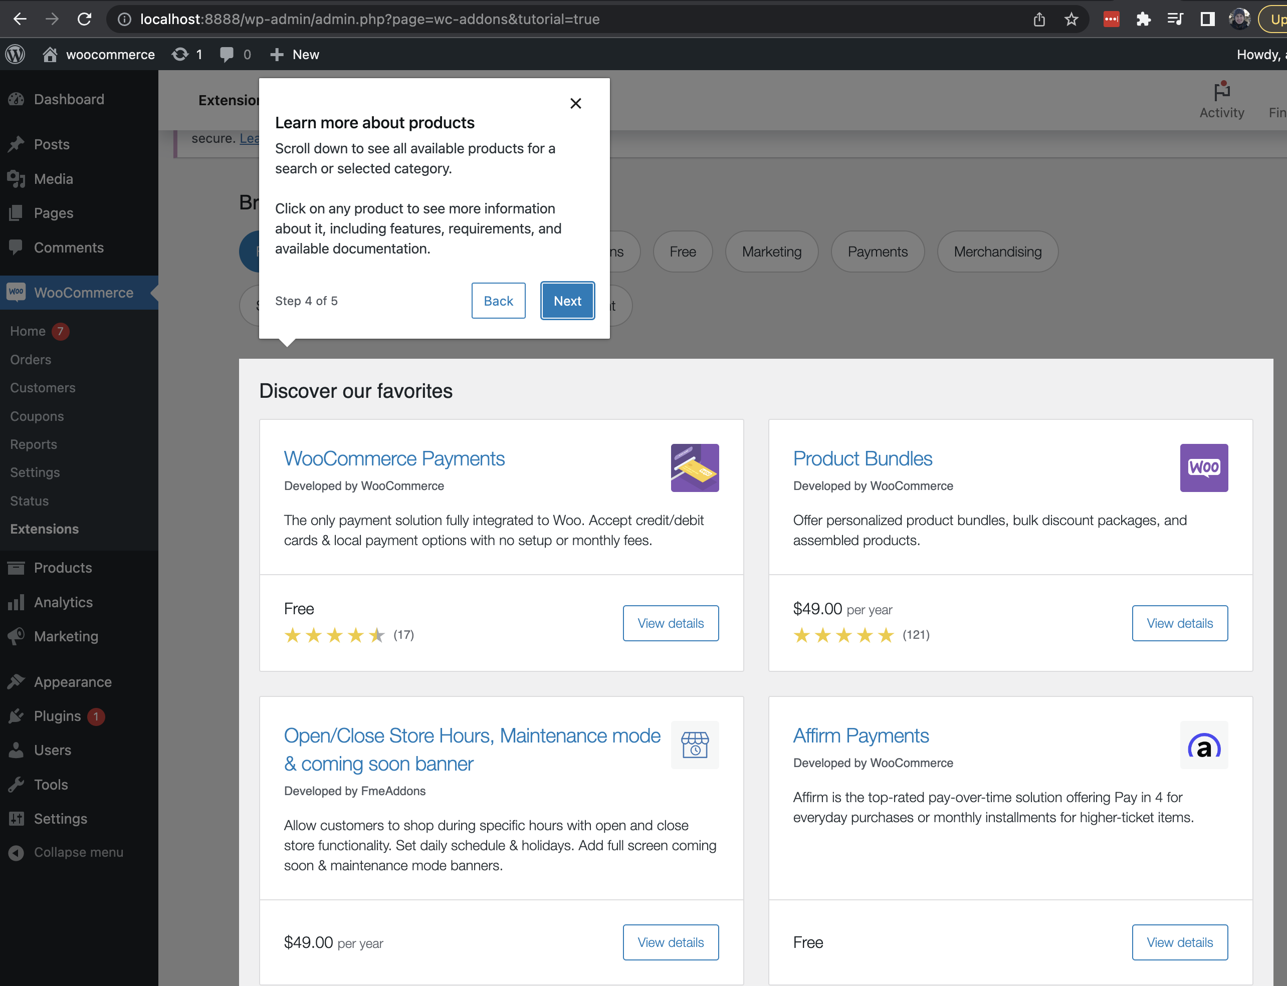Filter extensions by Free category

point(683,252)
